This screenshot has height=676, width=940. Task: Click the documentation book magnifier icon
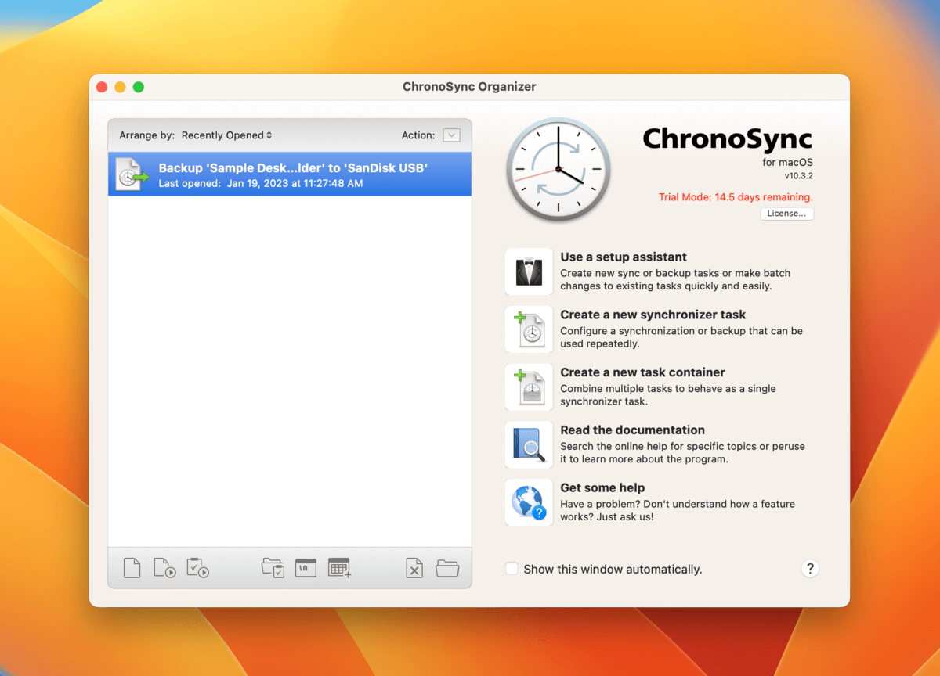point(529,444)
